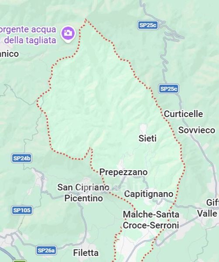The image size is (219, 262).
Task: Click the northern tip of the dotted boundary
Action: (x=86, y=19)
